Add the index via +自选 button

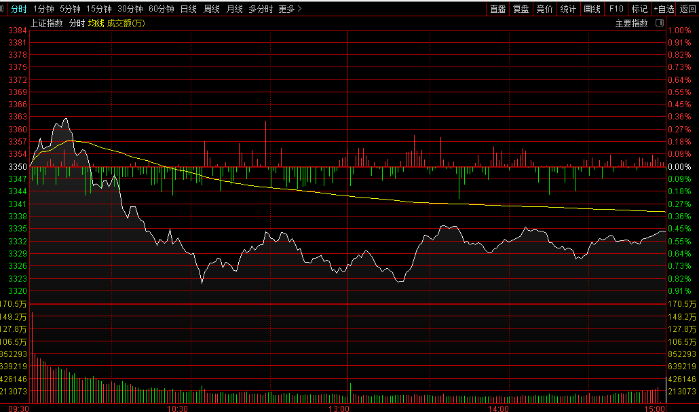pos(664,9)
